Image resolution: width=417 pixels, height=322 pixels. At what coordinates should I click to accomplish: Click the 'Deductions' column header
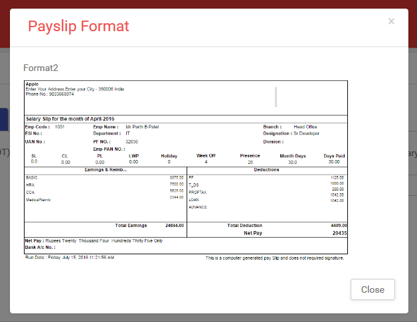click(266, 170)
